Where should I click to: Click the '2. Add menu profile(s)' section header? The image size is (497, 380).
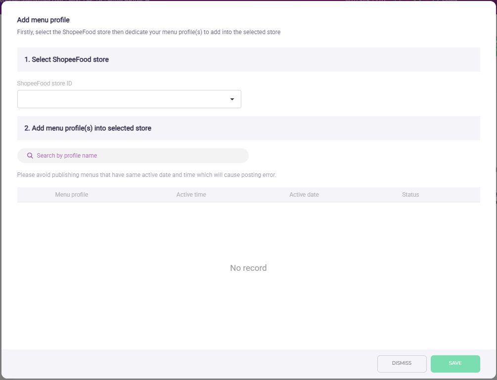pyautogui.click(x=88, y=128)
